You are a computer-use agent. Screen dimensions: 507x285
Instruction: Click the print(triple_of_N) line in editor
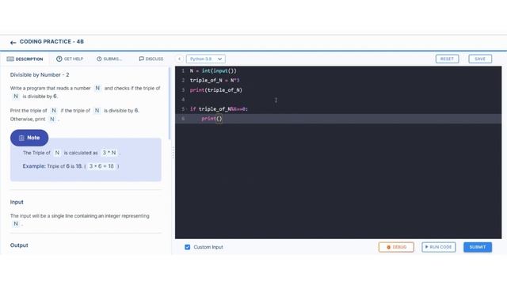pyautogui.click(x=215, y=89)
